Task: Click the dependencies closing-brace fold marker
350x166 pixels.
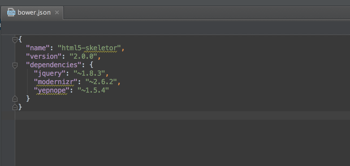Action: coord(15,99)
